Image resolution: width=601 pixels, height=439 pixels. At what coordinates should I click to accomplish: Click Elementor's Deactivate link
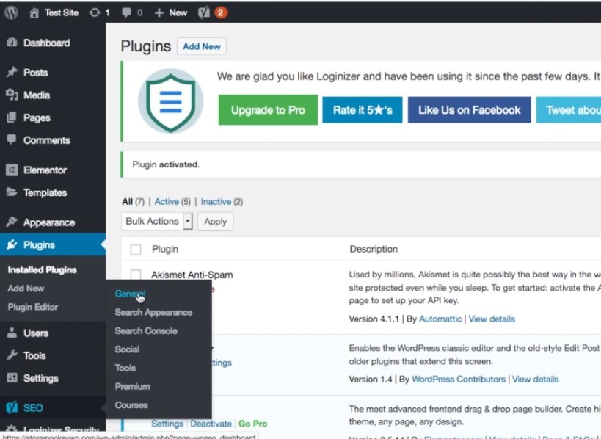pyautogui.click(x=211, y=424)
